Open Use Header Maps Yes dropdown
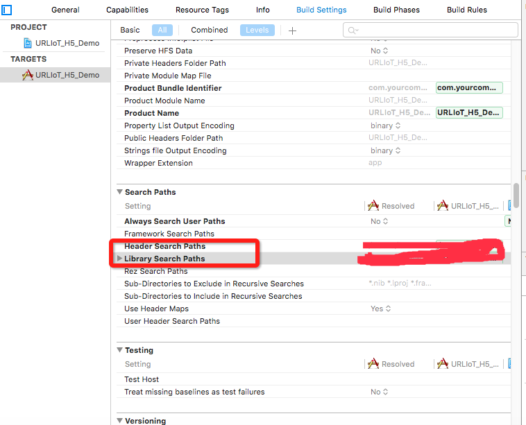The height and width of the screenshot is (425, 526). click(x=381, y=309)
